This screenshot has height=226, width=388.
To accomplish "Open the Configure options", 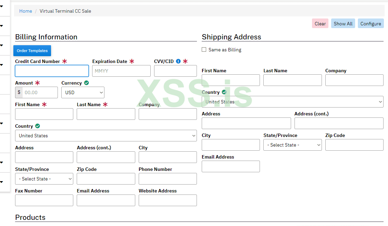I will click(371, 24).
